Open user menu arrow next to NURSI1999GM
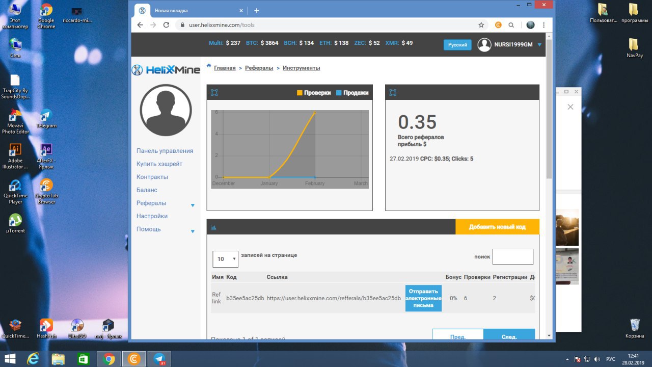Viewport: 652px width, 367px height. (539, 45)
